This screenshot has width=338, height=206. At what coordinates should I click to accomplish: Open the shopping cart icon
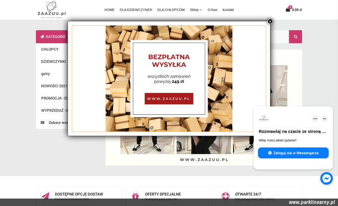(288, 9)
